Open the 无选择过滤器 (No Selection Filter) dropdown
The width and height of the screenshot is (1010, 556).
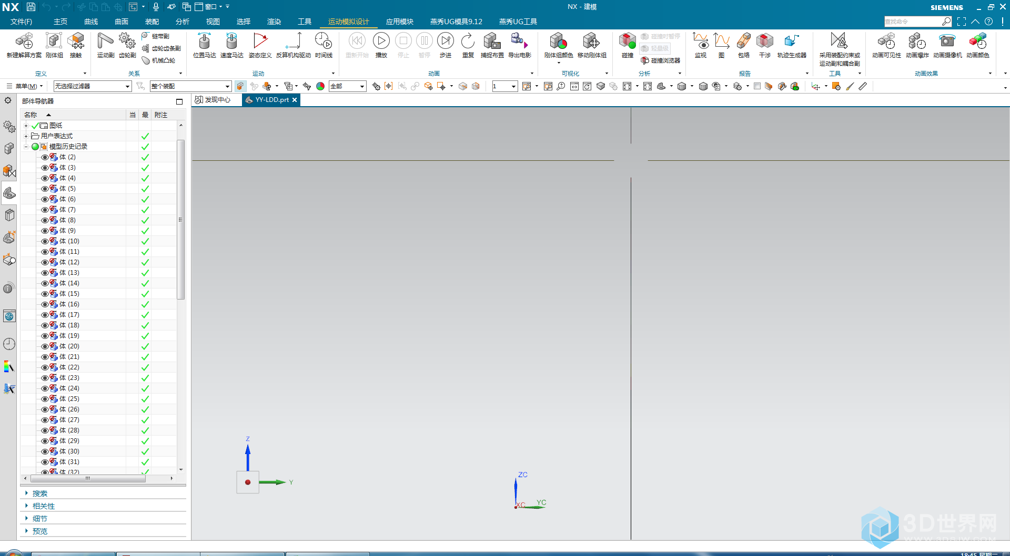pos(93,86)
